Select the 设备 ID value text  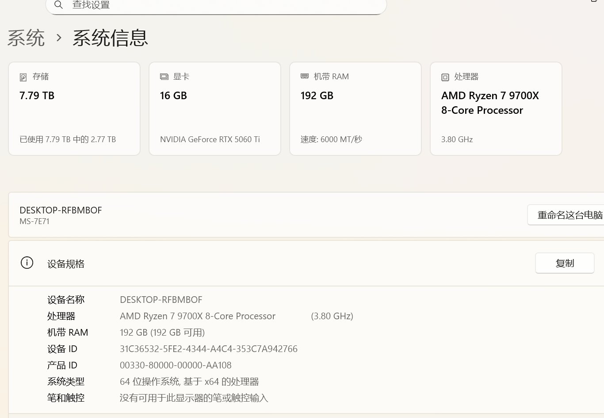coord(209,349)
